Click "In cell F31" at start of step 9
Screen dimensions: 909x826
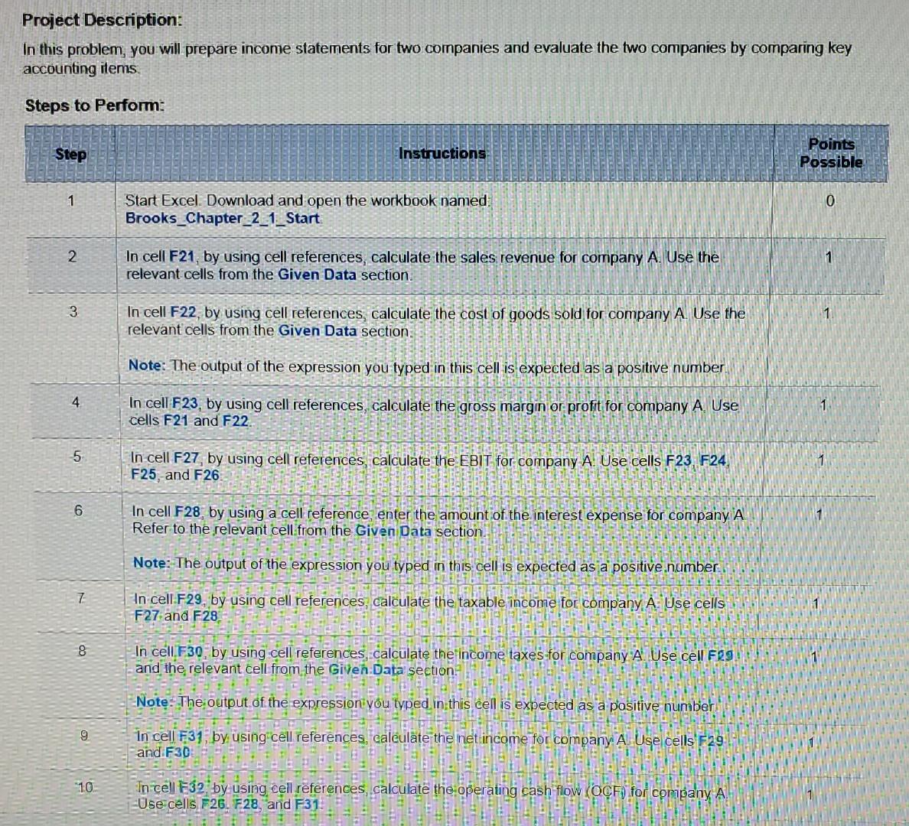170,737
